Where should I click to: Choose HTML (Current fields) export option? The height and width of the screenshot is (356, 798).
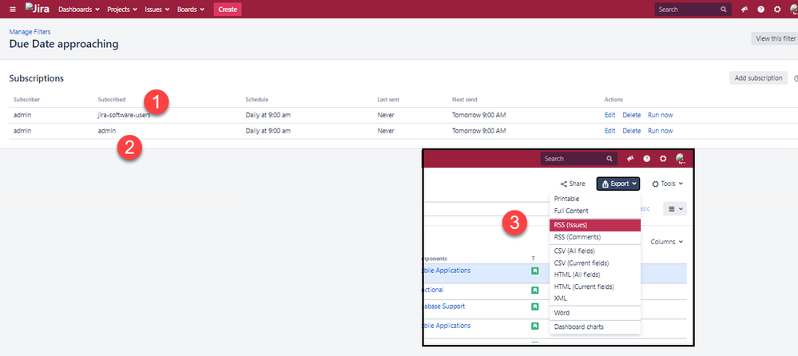click(595, 287)
